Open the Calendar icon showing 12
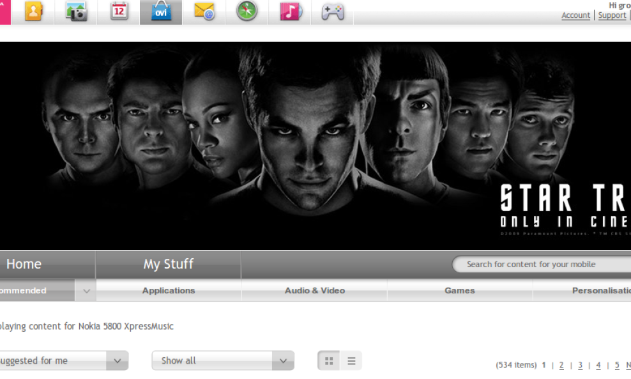 pyautogui.click(x=119, y=12)
